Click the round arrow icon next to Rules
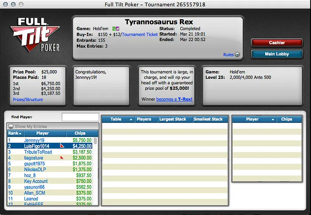311x215 pixels. [237, 55]
